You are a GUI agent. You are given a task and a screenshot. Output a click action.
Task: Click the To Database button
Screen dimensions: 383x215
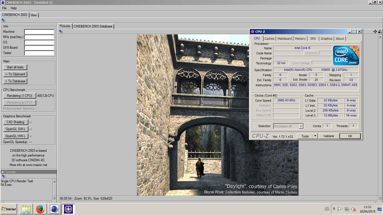click(x=15, y=81)
